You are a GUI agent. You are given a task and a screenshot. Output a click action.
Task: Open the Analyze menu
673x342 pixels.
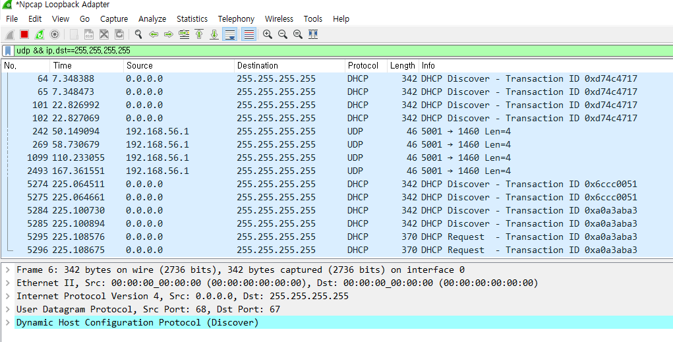click(x=152, y=19)
